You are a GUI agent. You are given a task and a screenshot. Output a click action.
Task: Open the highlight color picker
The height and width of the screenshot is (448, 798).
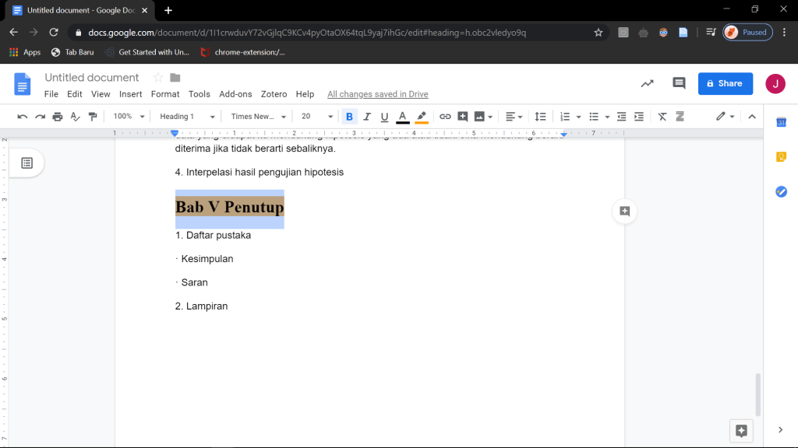(x=422, y=117)
